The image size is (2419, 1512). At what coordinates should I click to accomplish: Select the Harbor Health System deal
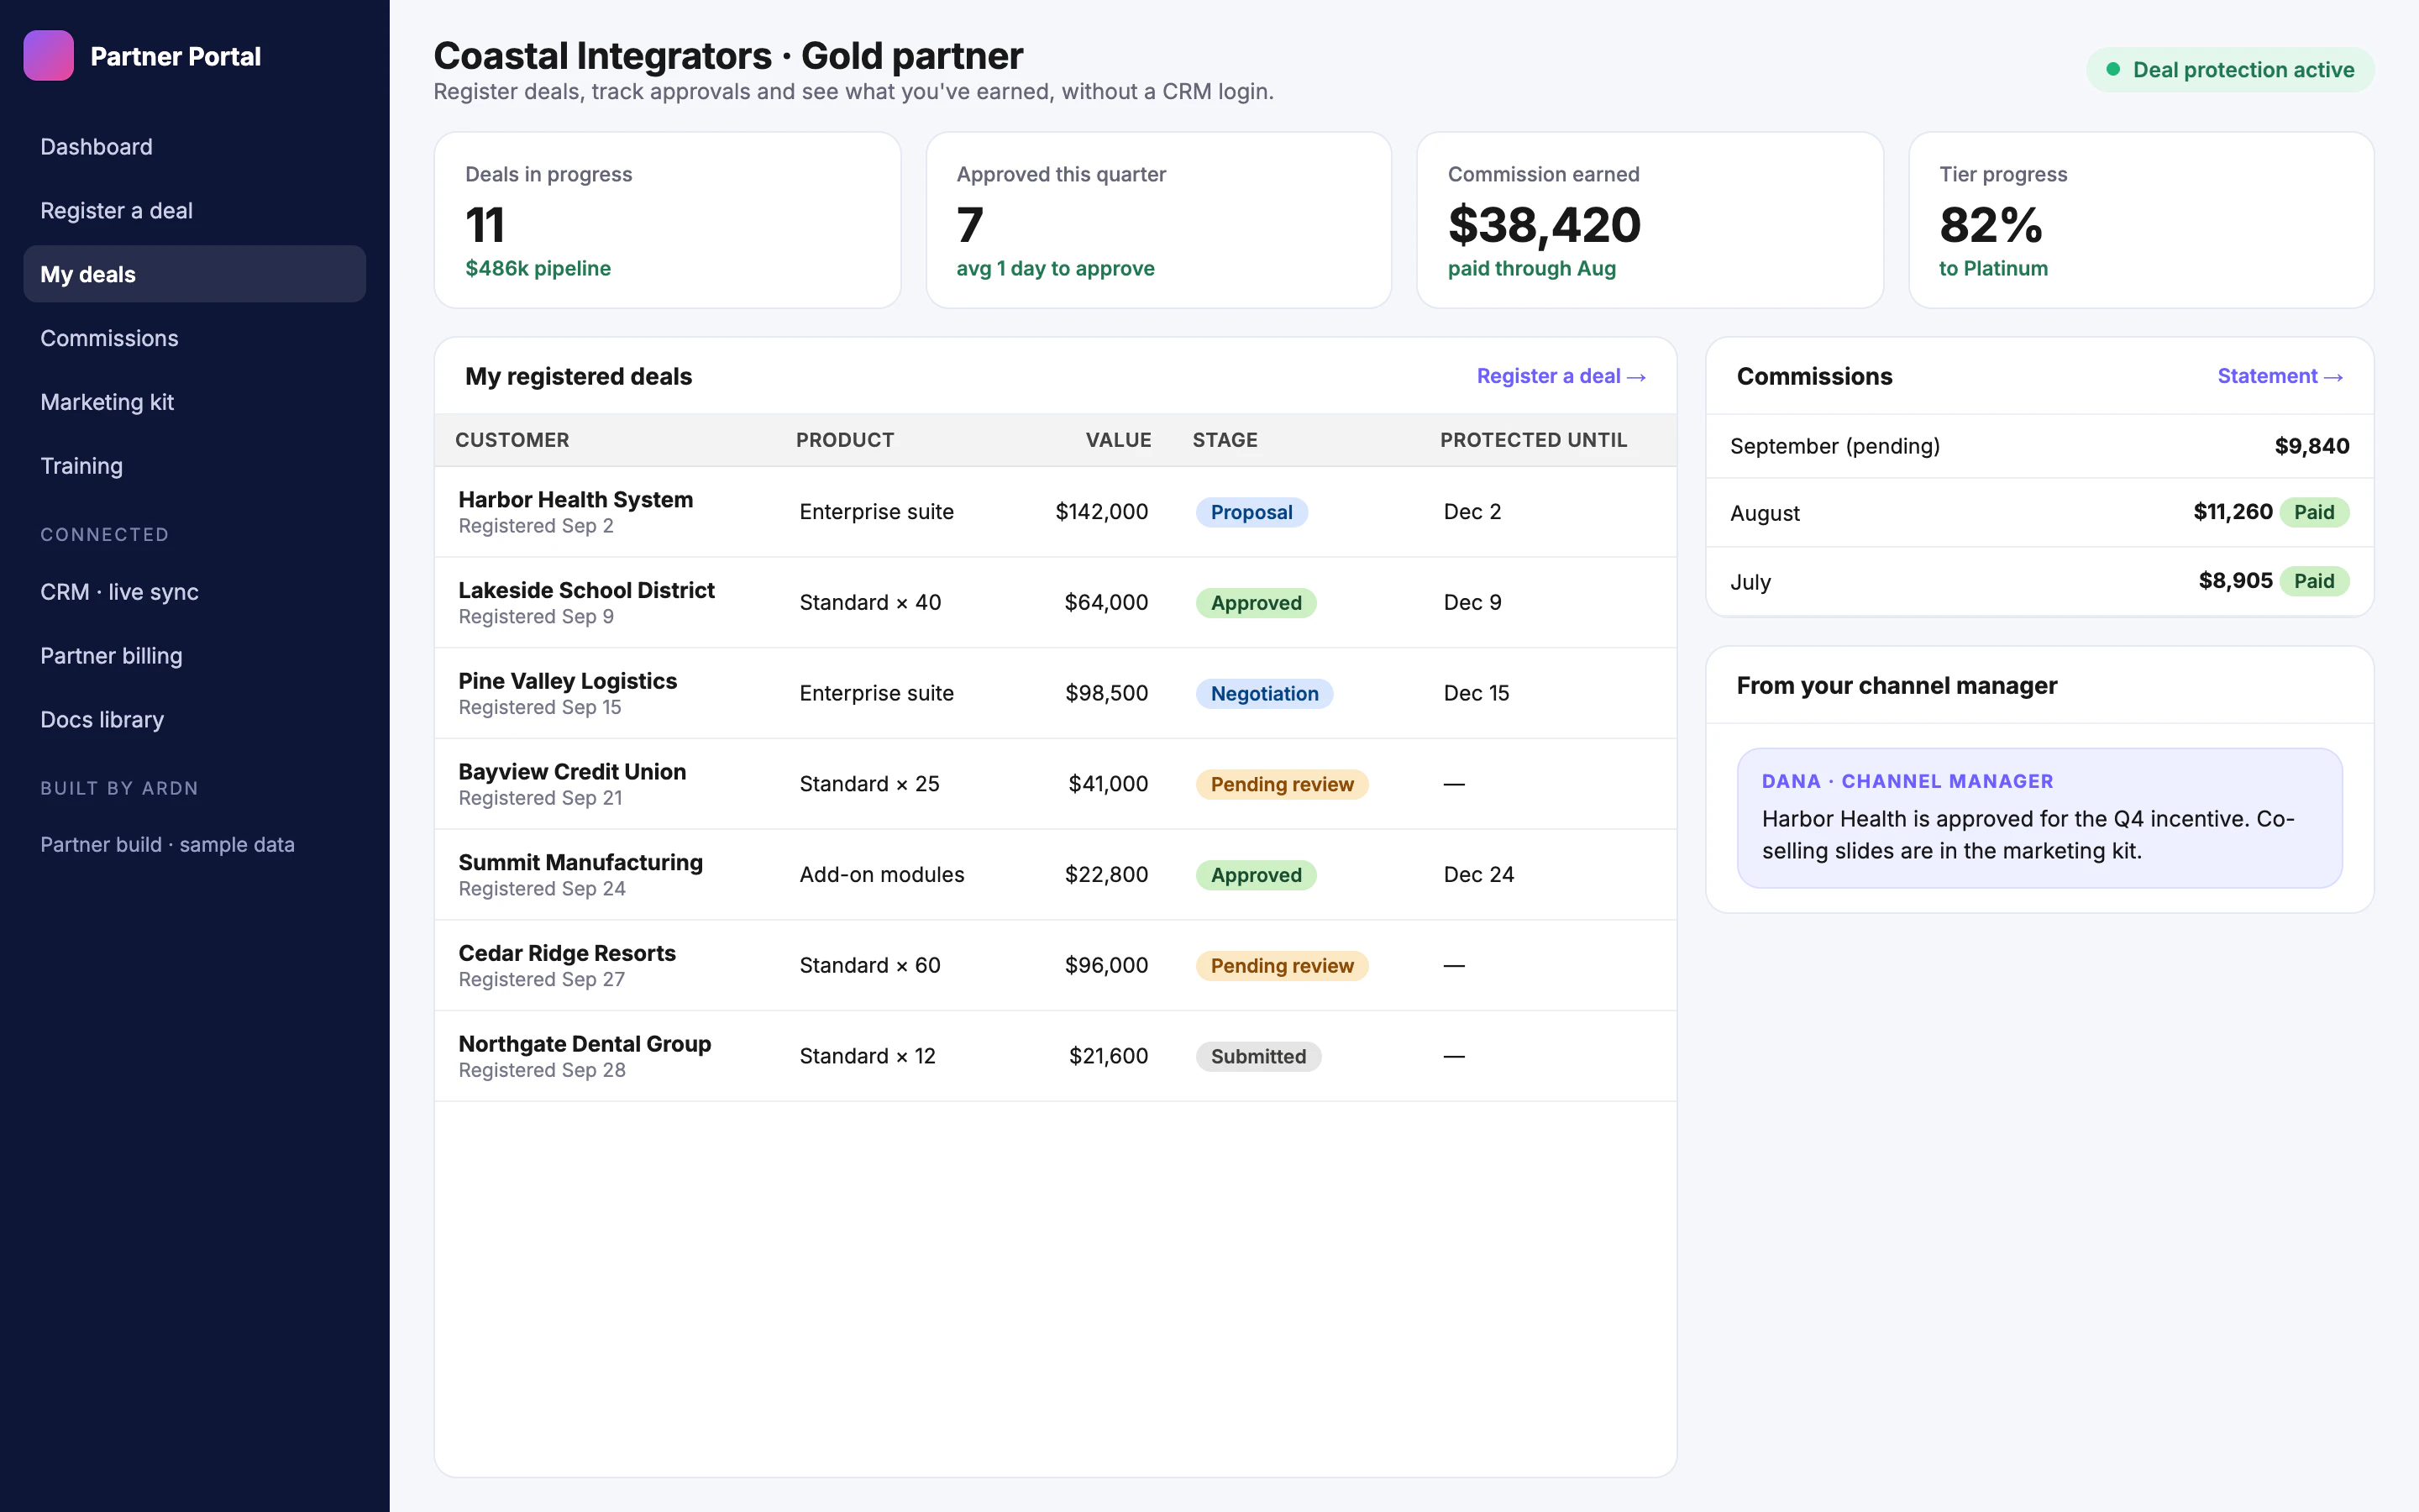(x=1056, y=512)
